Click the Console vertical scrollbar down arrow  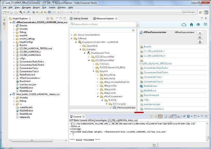pyautogui.click(x=207, y=141)
